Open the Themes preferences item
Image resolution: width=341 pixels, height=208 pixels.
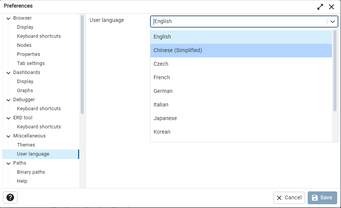(x=26, y=145)
